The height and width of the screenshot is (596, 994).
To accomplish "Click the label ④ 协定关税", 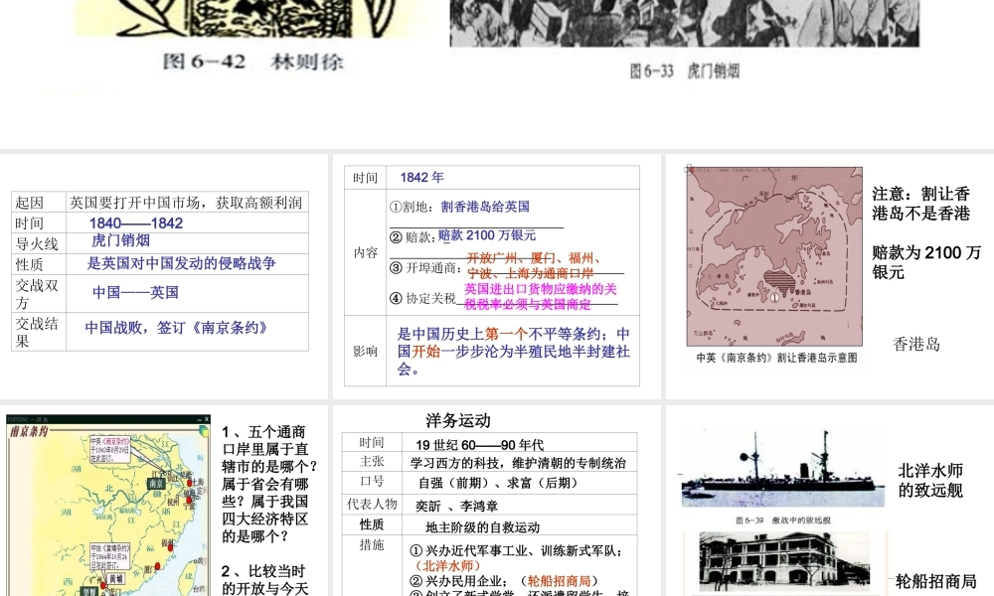I will click(422, 298).
